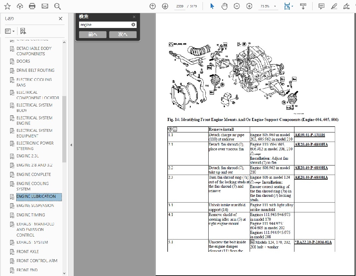Click the 前へ previous result button

93,35
